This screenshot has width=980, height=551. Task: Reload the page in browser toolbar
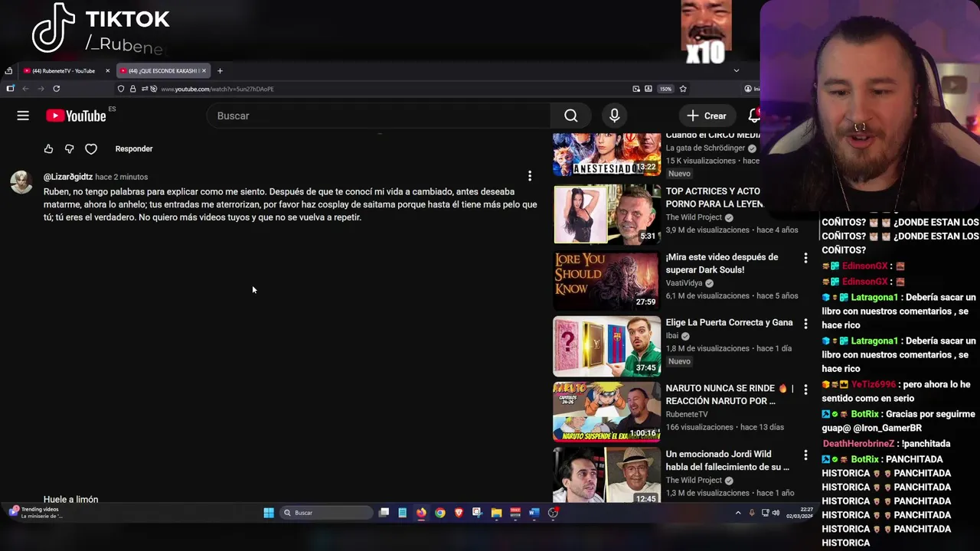point(56,89)
